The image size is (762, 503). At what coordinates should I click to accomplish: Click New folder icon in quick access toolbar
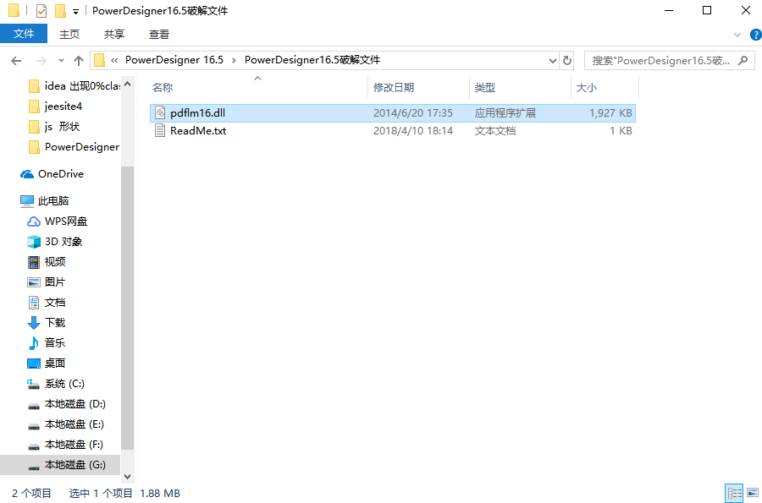[60, 10]
